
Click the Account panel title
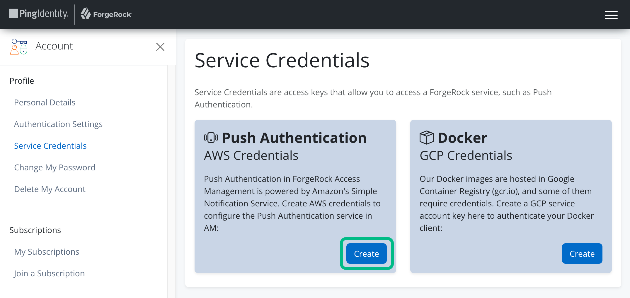pyautogui.click(x=54, y=46)
